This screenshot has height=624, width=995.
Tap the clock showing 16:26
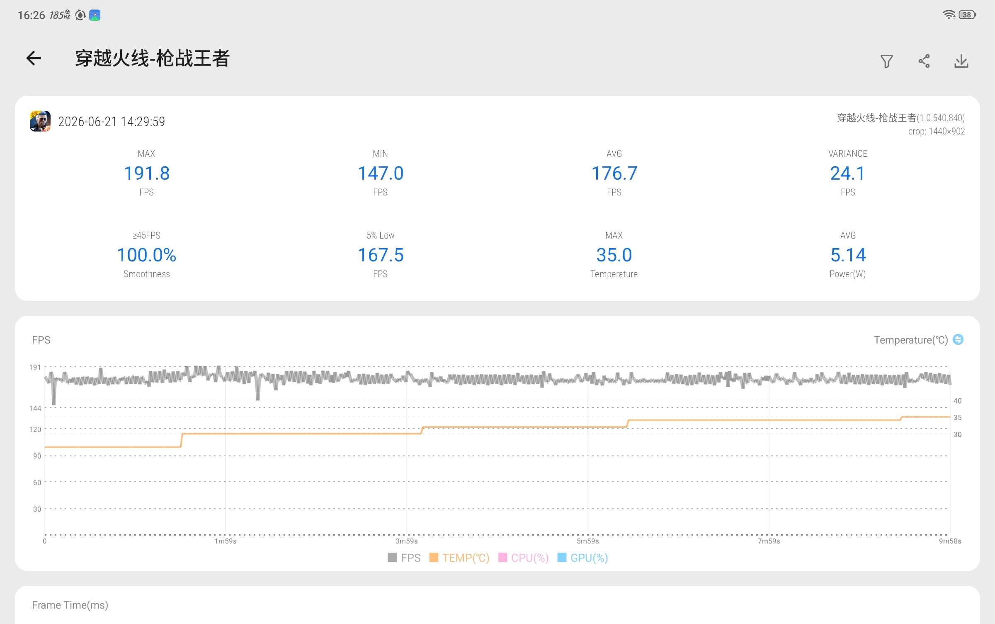(x=31, y=15)
